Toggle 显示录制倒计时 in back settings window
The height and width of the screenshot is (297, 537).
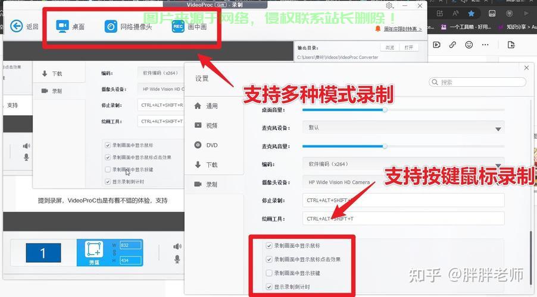tap(108, 182)
